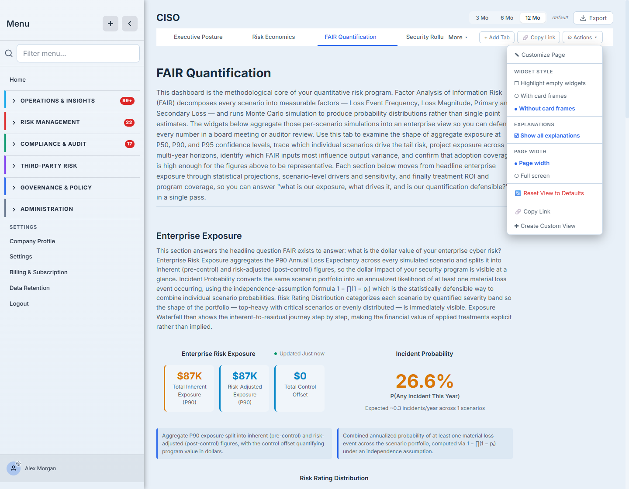Choose Customize Page from Actions menu
Image resolution: width=629 pixels, height=489 pixels.
pos(555,55)
